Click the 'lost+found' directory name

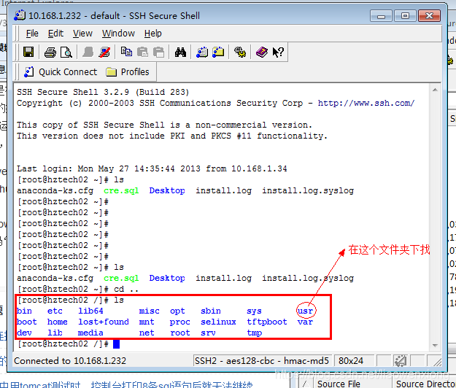pyautogui.click(x=104, y=322)
